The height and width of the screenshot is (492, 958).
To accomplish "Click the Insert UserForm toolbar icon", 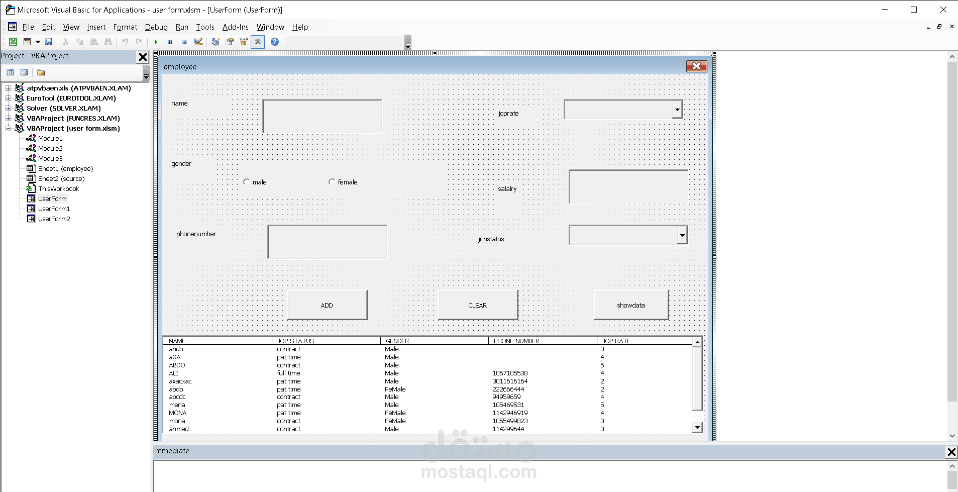I will pos(27,42).
